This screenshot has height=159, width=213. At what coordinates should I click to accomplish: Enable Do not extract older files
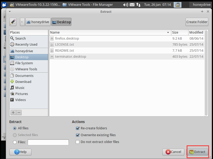point(78,142)
